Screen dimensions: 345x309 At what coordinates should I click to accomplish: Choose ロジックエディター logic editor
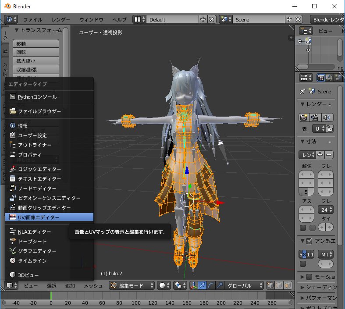pos(49,169)
